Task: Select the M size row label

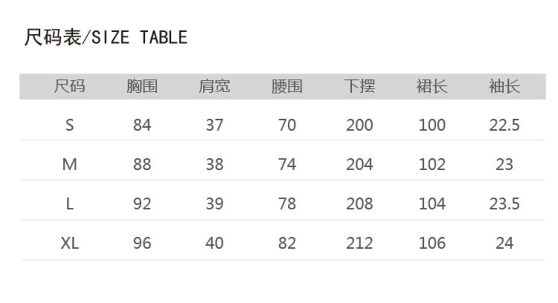Action: (69, 165)
